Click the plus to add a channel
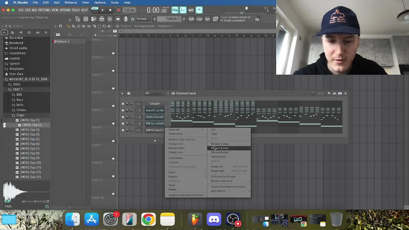The width and height of the screenshot is (409, 230). pyautogui.click(x=155, y=141)
